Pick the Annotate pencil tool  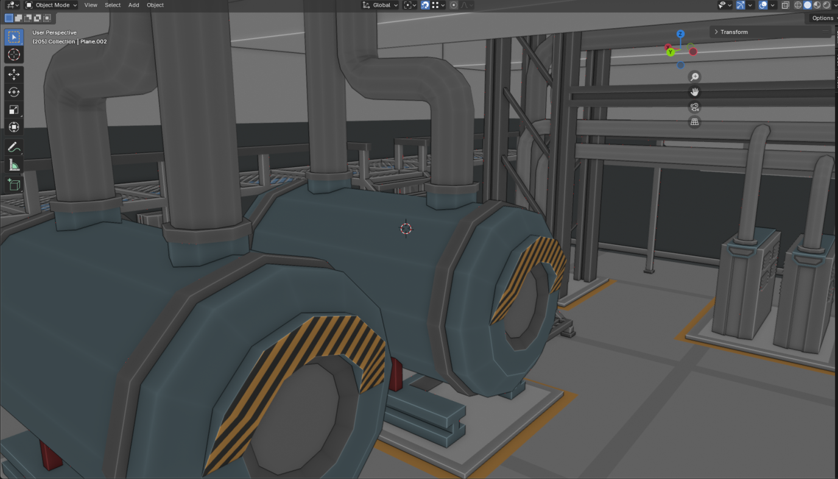pyautogui.click(x=13, y=147)
